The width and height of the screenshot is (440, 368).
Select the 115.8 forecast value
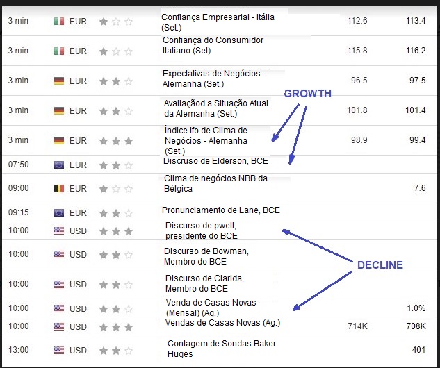coord(357,51)
